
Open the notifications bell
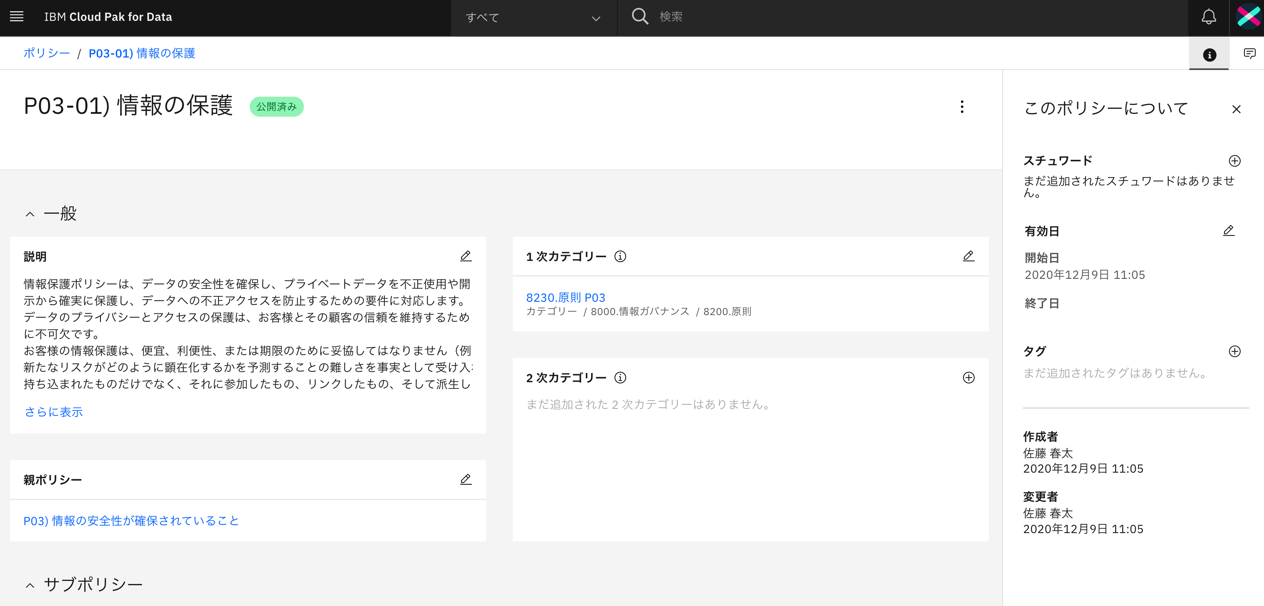click(x=1208, y=17)
